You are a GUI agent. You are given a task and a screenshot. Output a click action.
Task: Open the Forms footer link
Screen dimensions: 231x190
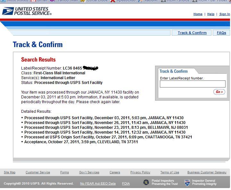pyautogui.click(x=64, y=172)
